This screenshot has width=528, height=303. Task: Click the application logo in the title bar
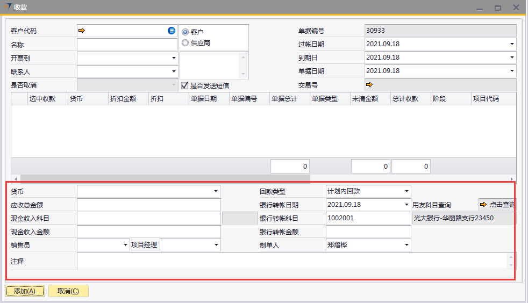click(7, 7)
